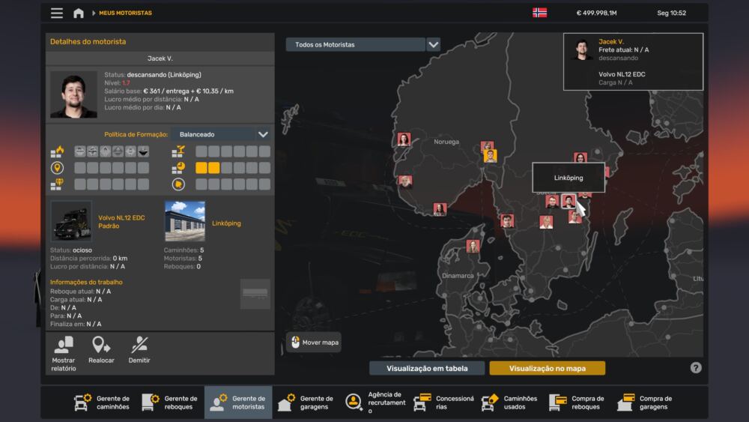Click the Linköping garage link
The width and height of the screenshot is (749, 422).
pos(225,223)
